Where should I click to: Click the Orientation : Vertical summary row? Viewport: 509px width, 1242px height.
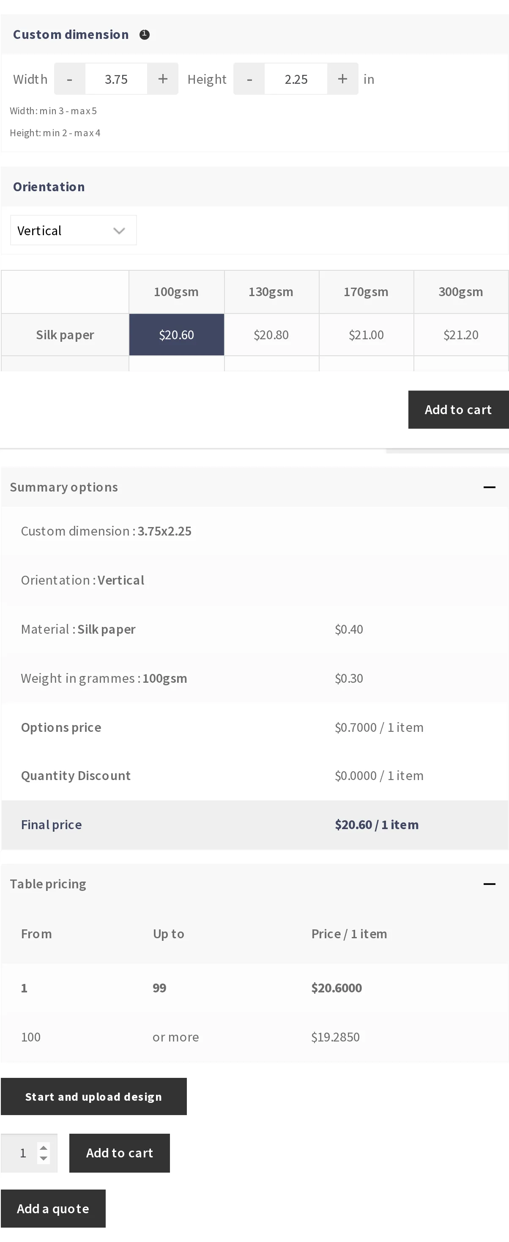click(x=254, y=580)
